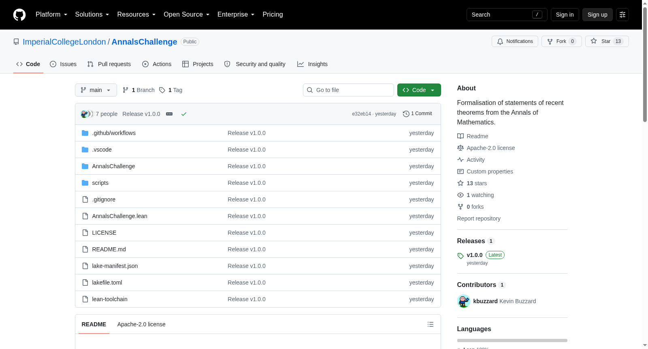The height and width of the screenshot is (349, 648).
Task: Open the v1.0.0 release tag
Action: pos(475,255)
